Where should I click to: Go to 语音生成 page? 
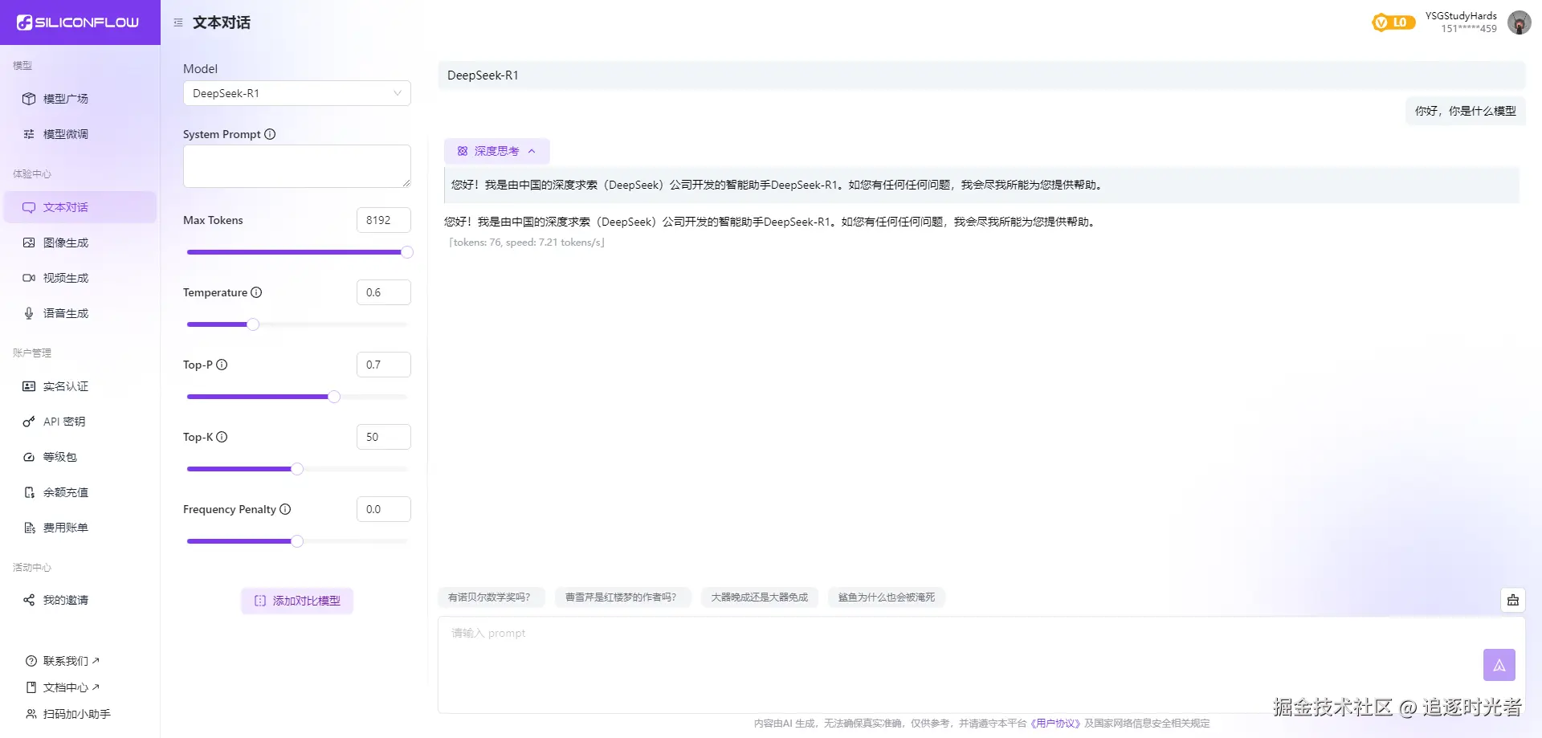pos(80,313)
